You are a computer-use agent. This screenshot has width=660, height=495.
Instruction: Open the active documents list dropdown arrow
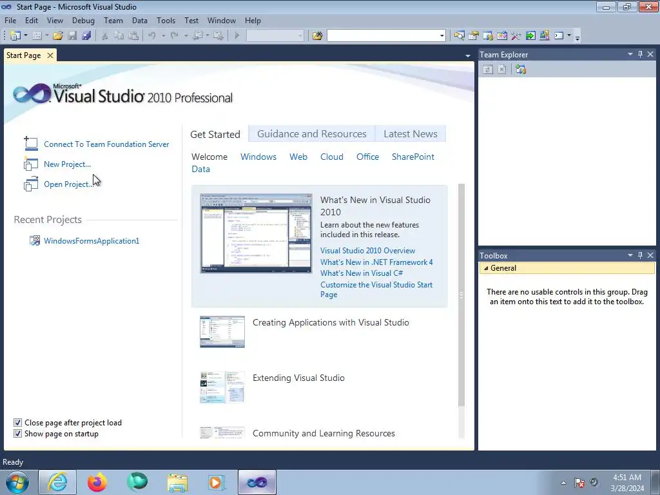(x=468, y=55)
